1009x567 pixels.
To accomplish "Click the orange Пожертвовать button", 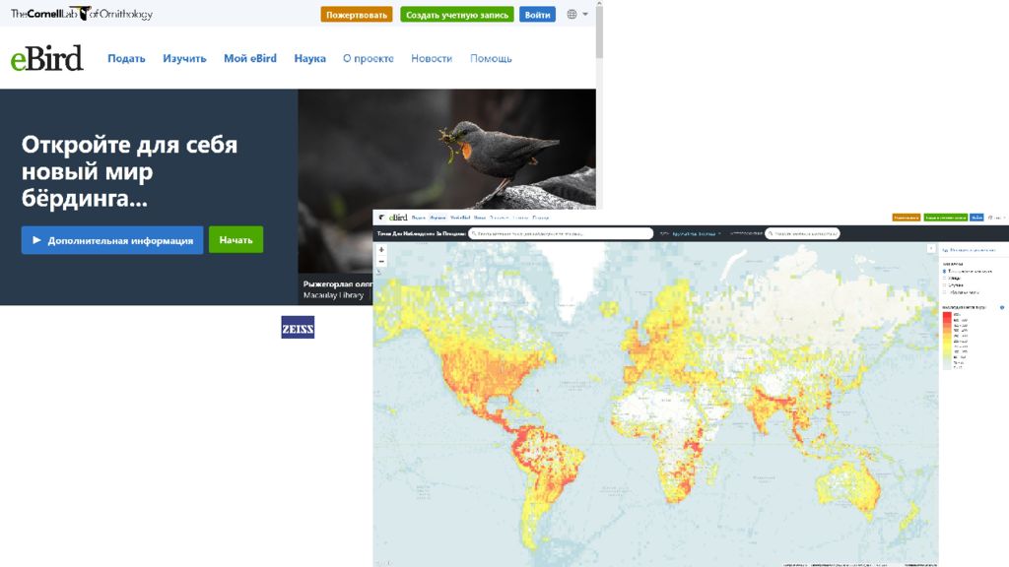I will click(357, 14).
